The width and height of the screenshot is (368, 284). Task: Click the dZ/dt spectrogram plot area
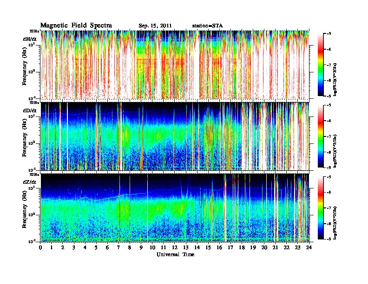coord(175,208)
